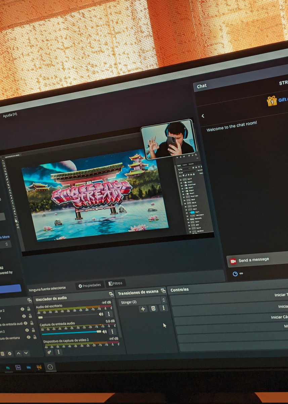Click the down arrow to reorder sources
This screenshot has height=404, width=288.
26,353
